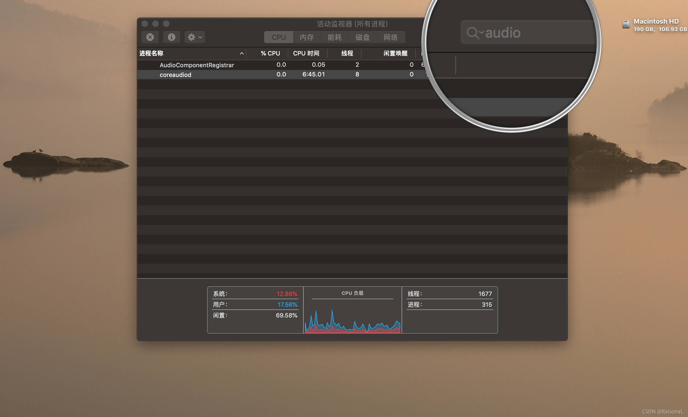The image size is (688, 417).
Task: Sort by CPU 时间 column header
Action: [x=306, y=53]
